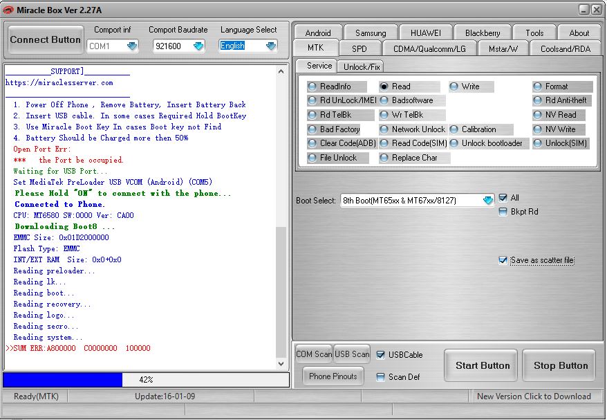Toggle the All checkbox

click(x=503, y=198)
